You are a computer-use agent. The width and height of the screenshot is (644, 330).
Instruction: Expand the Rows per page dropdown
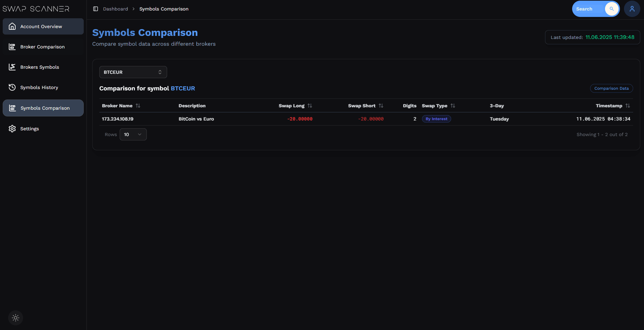click(133, 134)
